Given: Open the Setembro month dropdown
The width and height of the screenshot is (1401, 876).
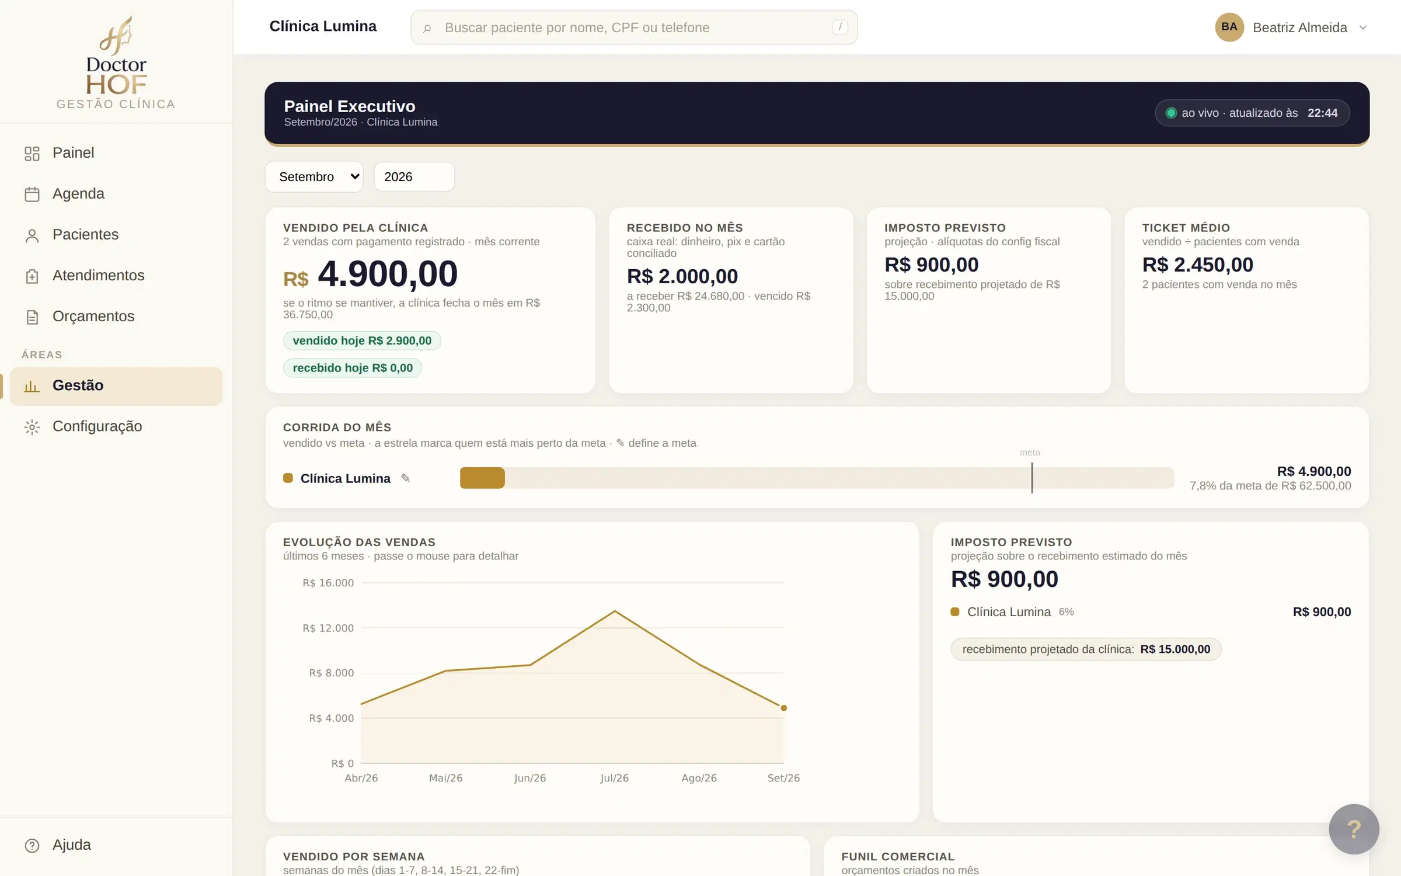Looking at the screenshot, I should click(314, 176).
